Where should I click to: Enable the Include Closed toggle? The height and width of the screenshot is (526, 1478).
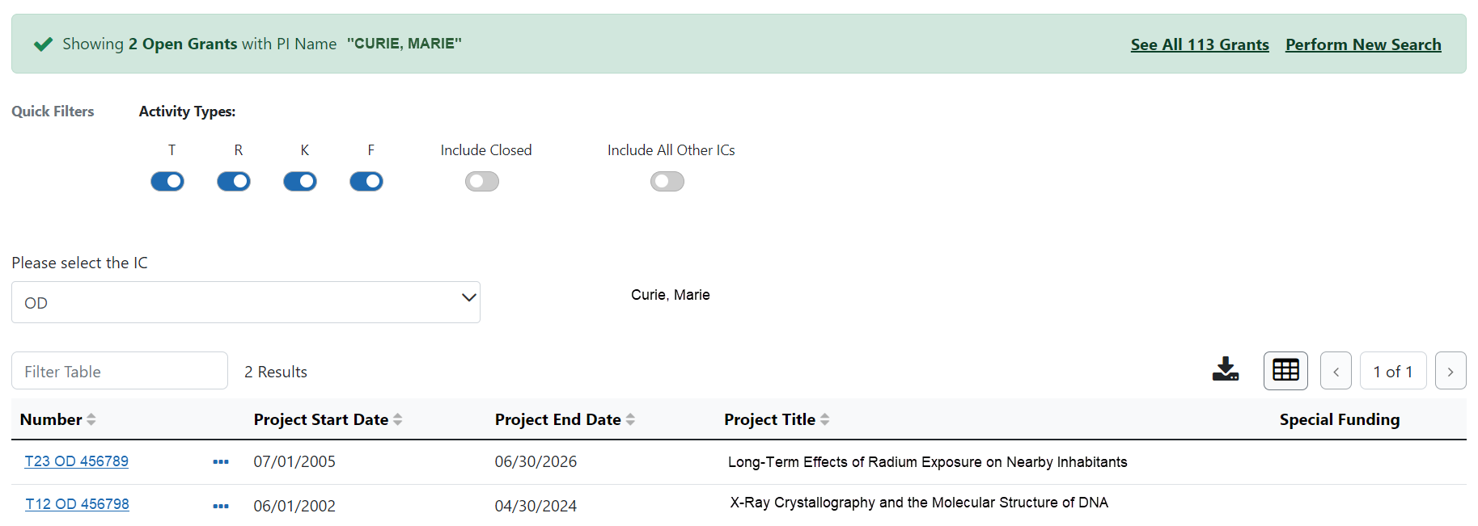(482, 182)
